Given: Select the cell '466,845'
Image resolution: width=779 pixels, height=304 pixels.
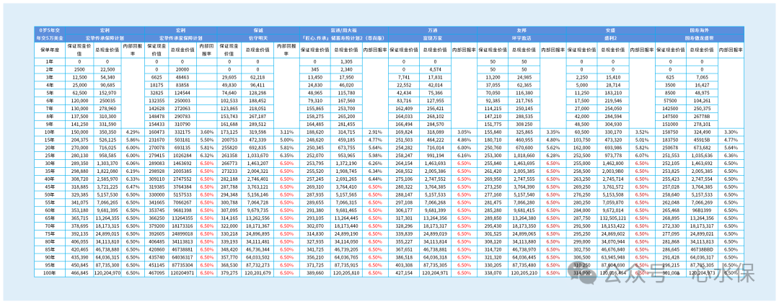Looking at the screenshot, I should point(79,273).
